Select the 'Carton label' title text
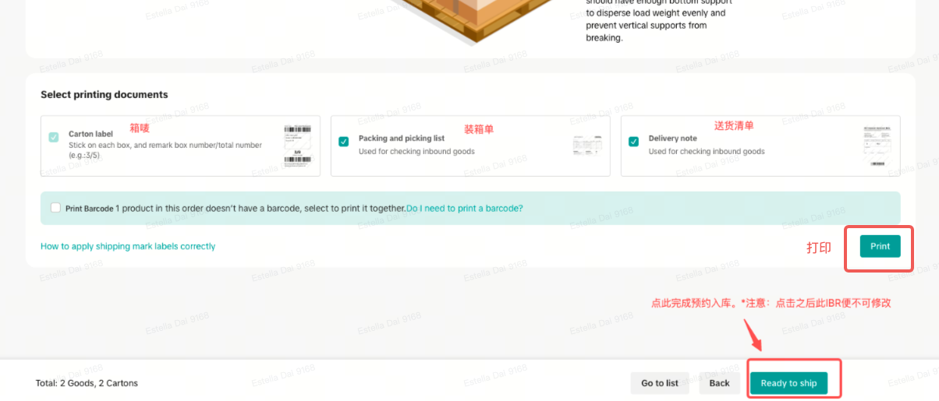The image size is (939, 401). click(x=91, y=134)
